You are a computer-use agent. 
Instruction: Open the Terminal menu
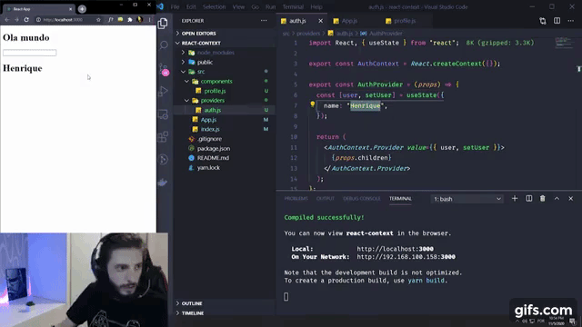pyautogui.click(x=293, y=6)
